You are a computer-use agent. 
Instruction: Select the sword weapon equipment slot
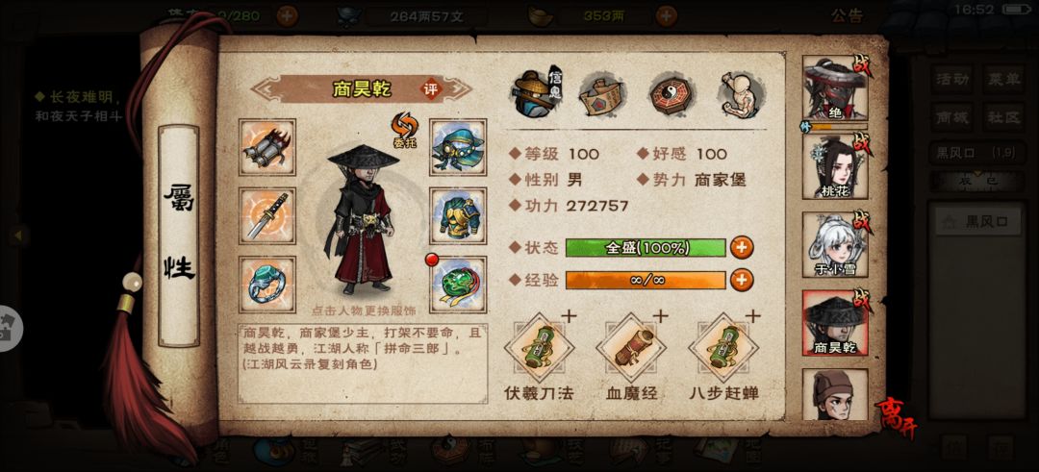pos(267,215)
